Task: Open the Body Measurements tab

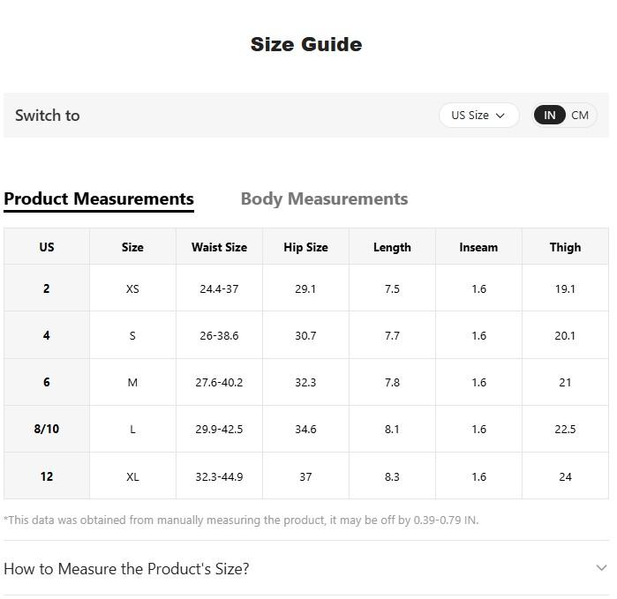Action: tap(324, 198)
